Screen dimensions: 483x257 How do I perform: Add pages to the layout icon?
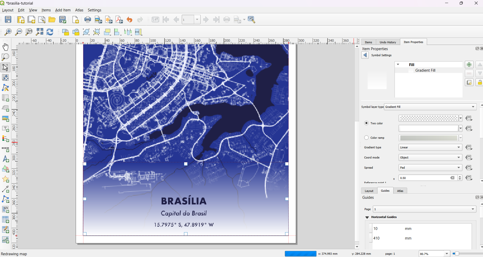click(x=75, y=19)
